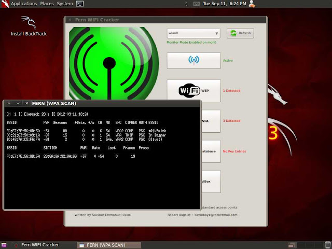The image size is (332, 249).
Task: Open the Places menu
Action: coord(47,4)
